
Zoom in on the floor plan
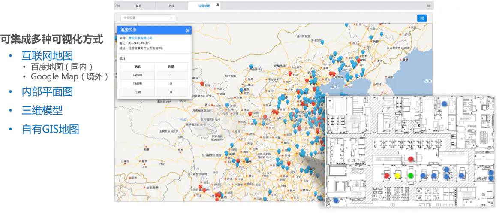330,100
